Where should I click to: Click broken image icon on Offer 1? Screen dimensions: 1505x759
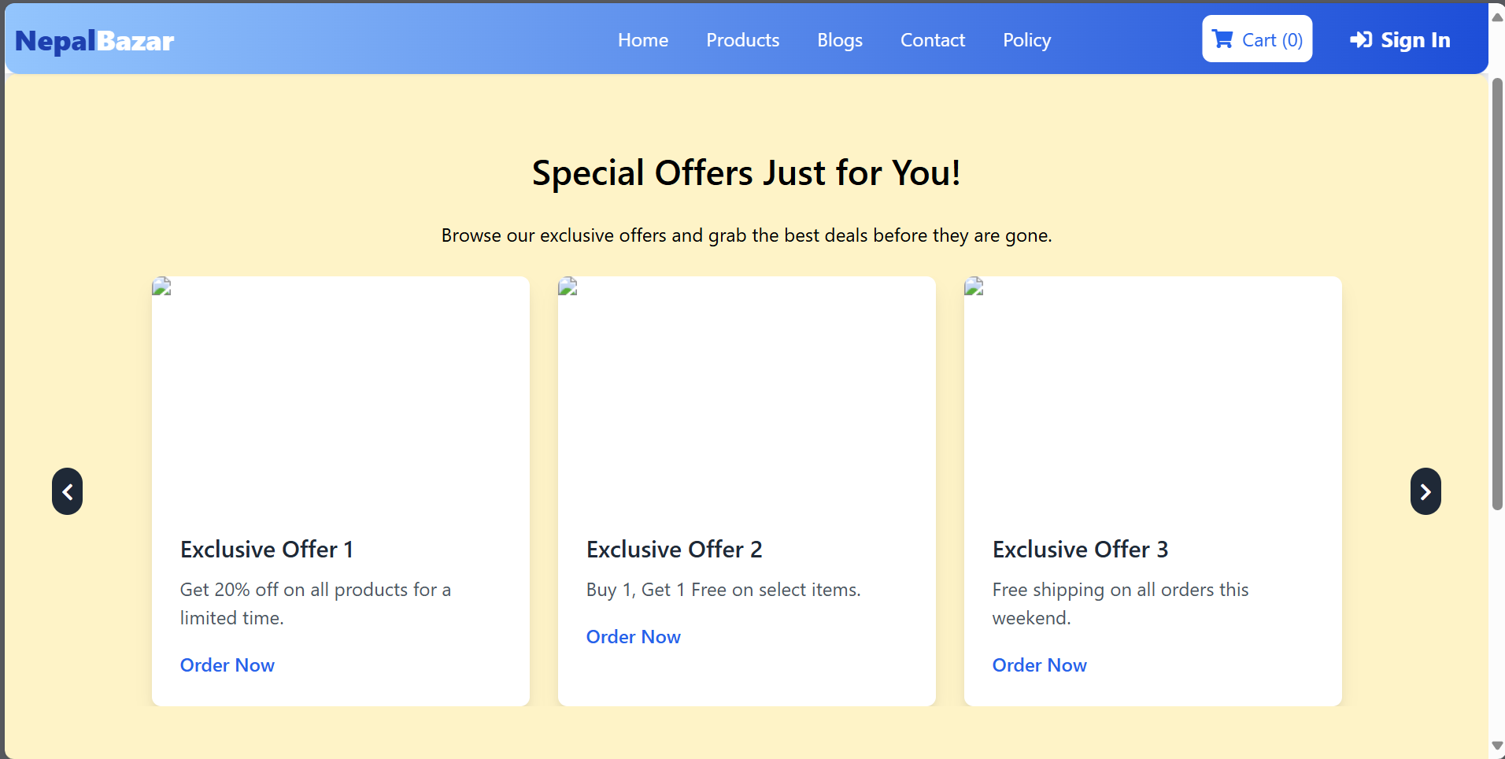tap(162, 287)
